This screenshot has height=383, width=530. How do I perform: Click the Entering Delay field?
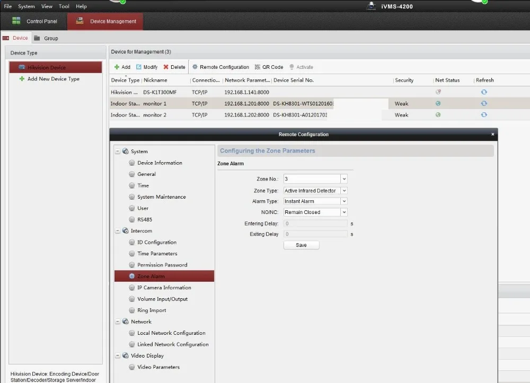315,224
